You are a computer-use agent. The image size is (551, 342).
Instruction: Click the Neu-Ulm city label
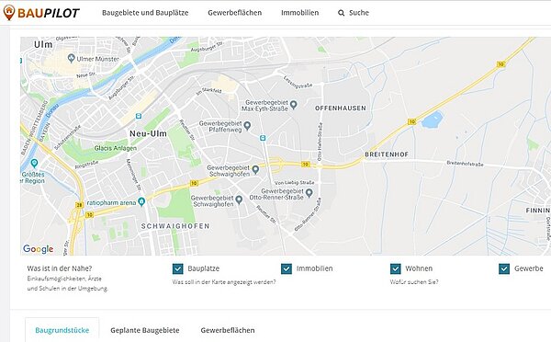148,133
